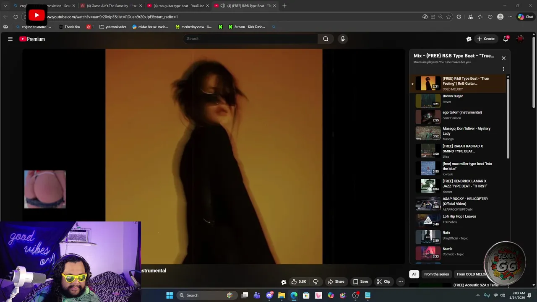
Task: Open Microsoft Teams from taskbar
Action: [257, 295]
